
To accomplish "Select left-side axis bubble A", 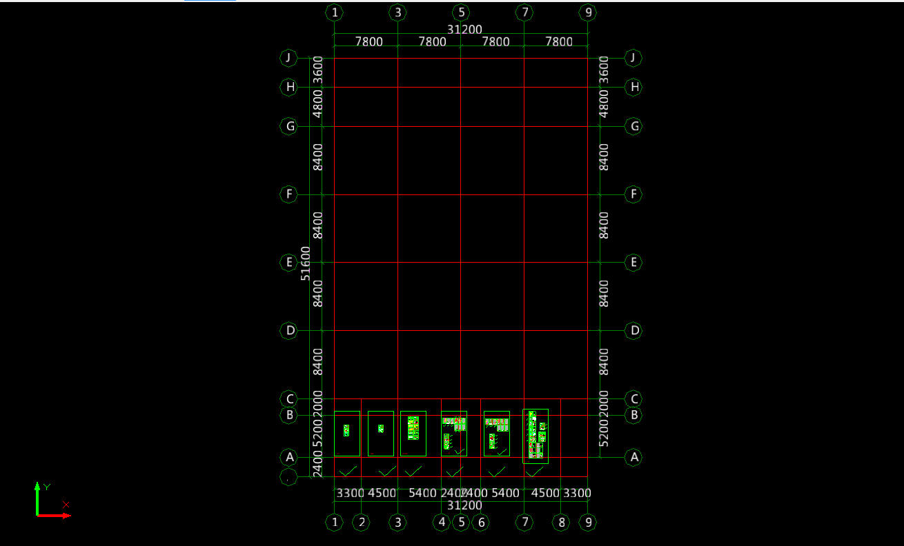I will coord(288,457).
